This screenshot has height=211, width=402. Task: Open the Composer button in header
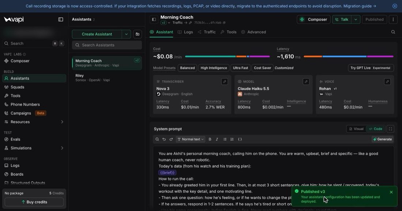click(314, 19)
